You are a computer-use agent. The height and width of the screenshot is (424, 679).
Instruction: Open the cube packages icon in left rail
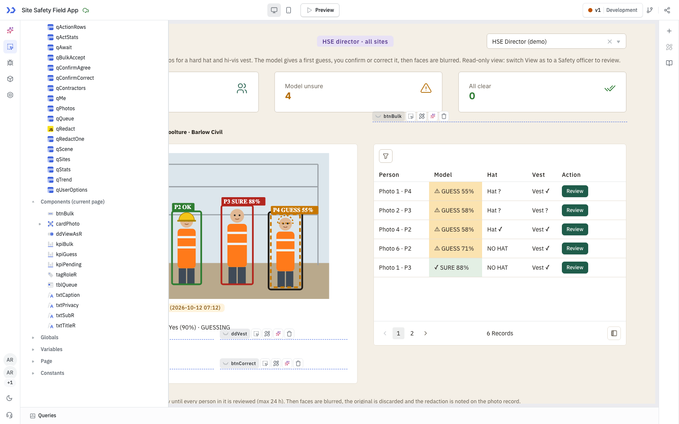pos(10,79)
